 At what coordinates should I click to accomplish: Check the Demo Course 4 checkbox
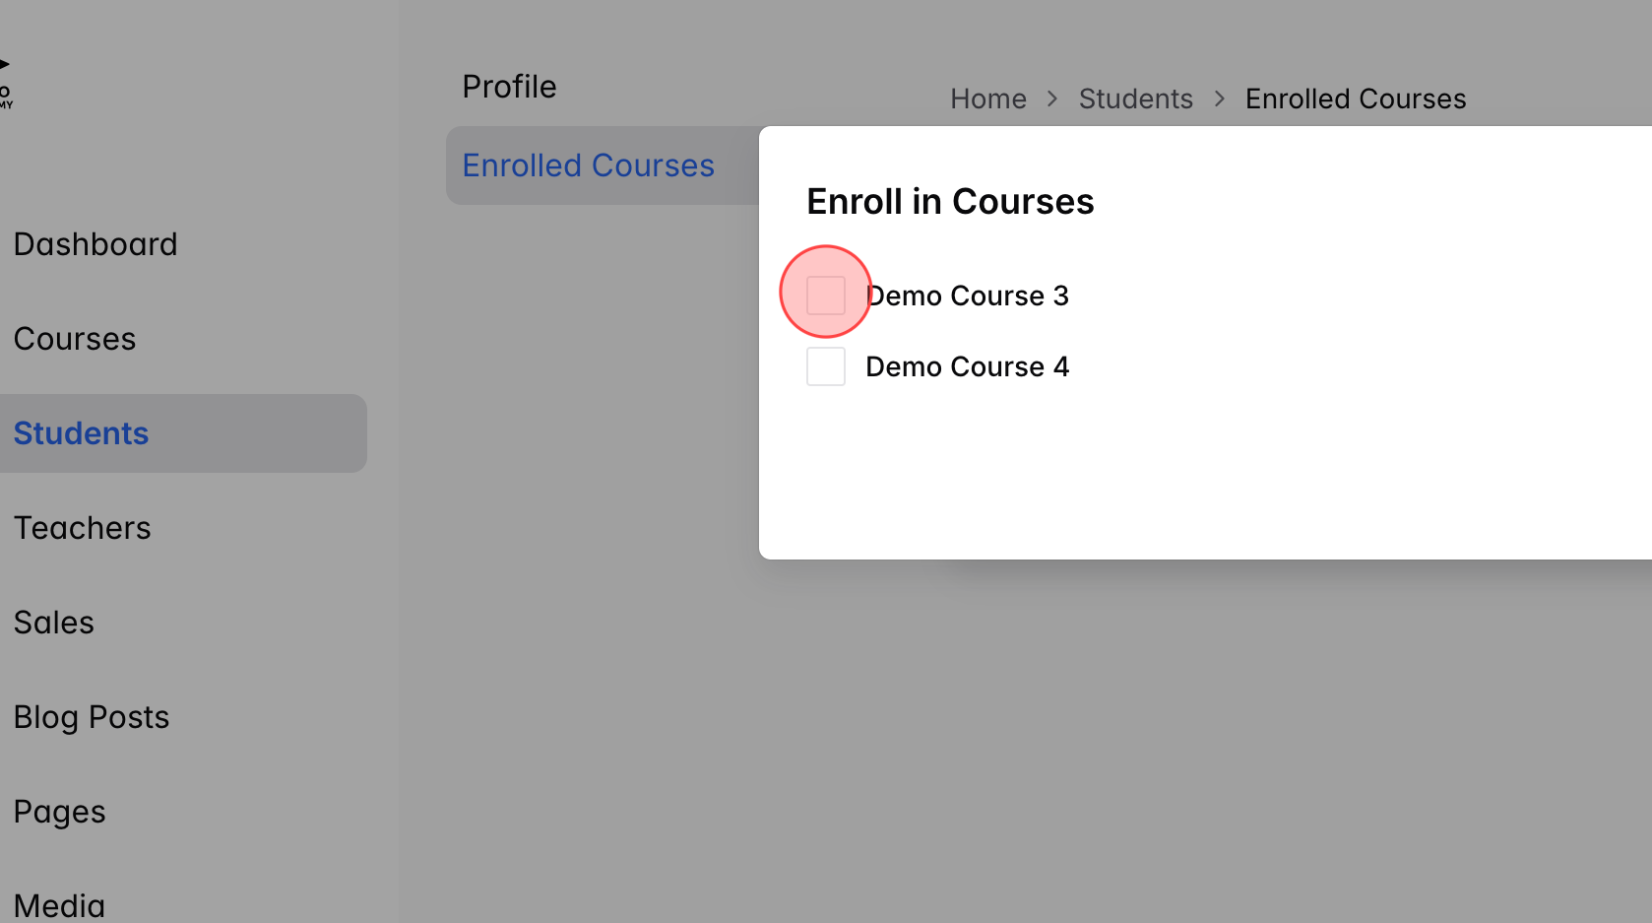[x=825, y=365]
